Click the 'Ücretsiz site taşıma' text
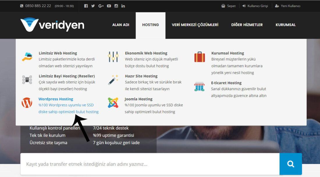This screenshot has width=320, height=177. click(x=48, y=143)
